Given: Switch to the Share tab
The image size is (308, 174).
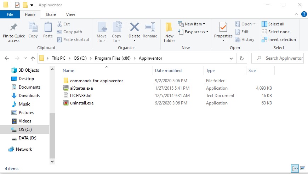Looking at the screenshot, I should tap(51, 14).
